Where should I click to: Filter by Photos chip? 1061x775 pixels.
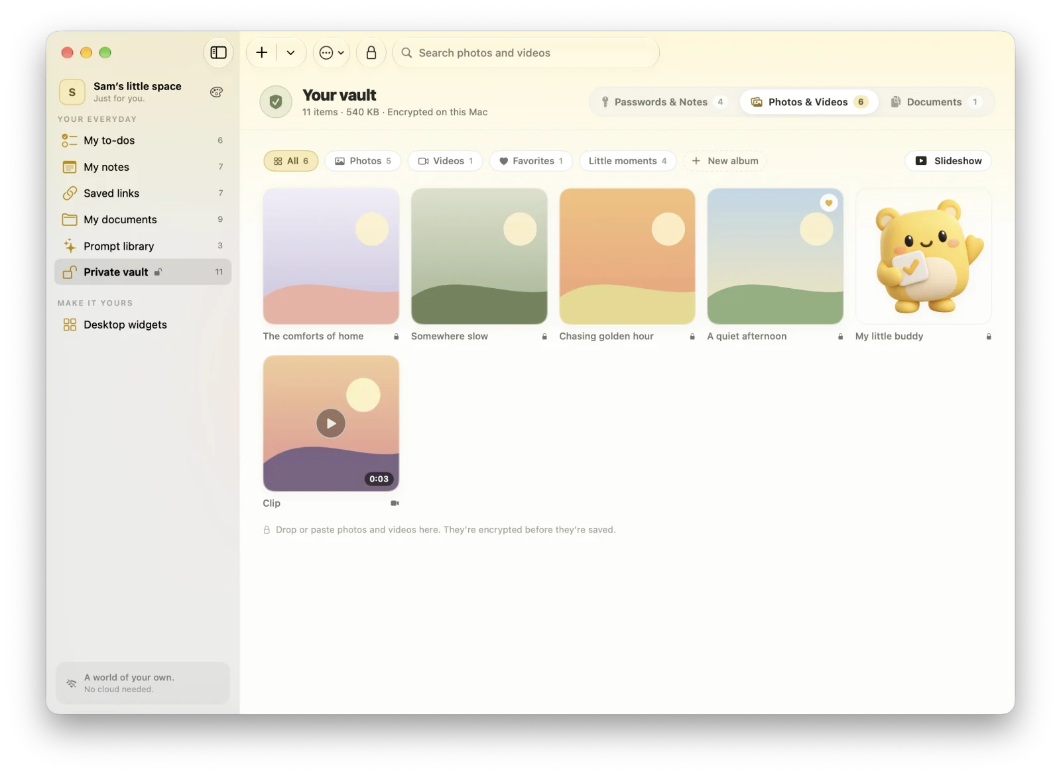[x=363, y=161]
